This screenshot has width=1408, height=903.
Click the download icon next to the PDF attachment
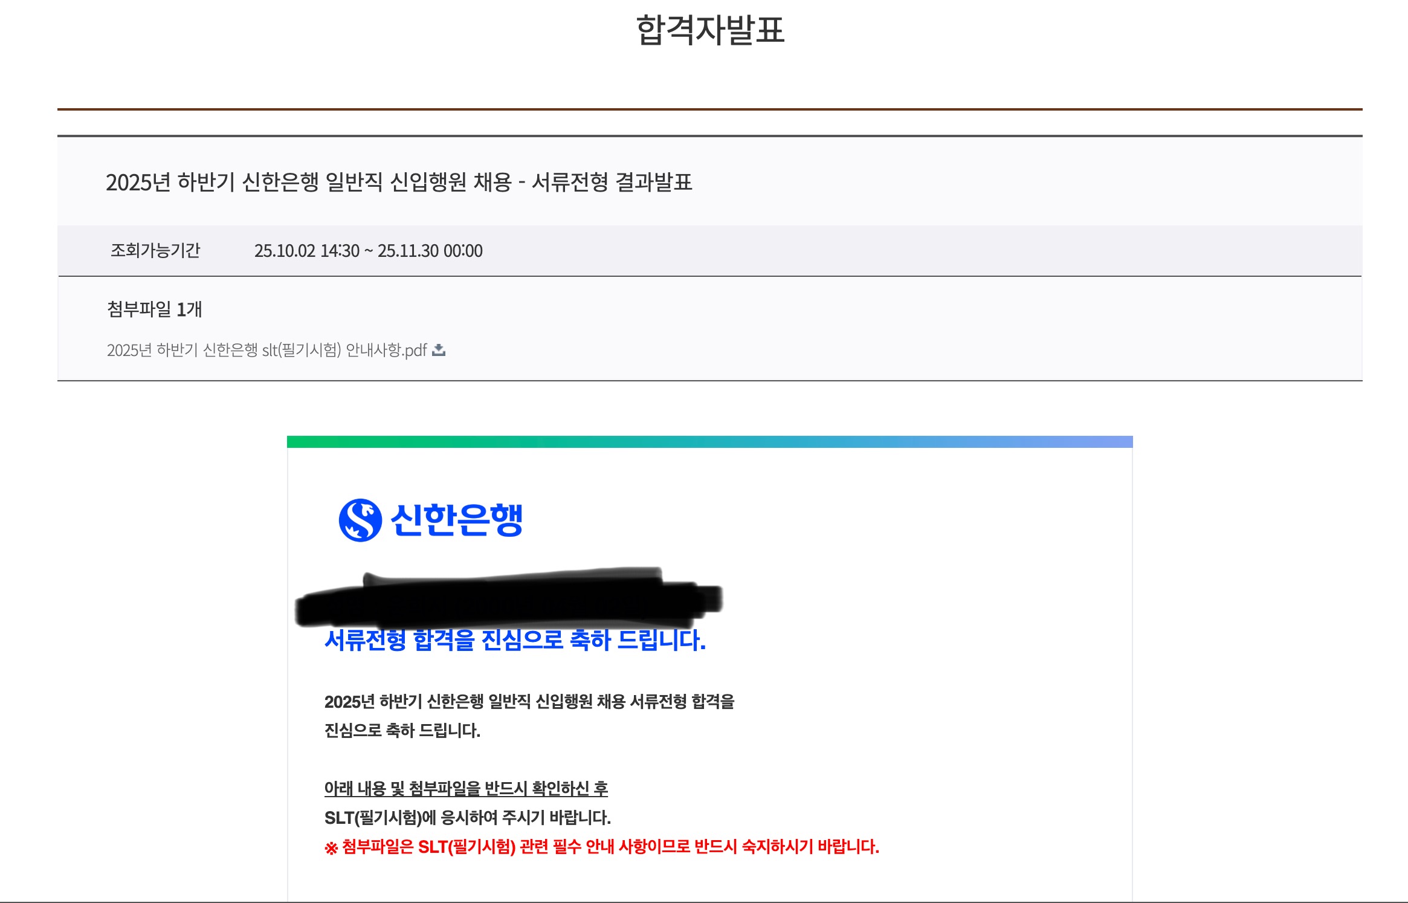439,350
